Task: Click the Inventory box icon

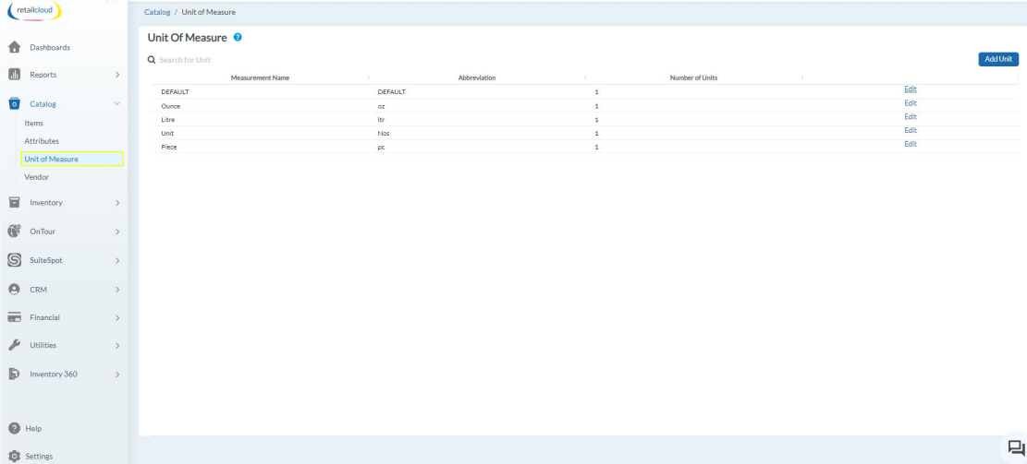Action: pos(15,202)
